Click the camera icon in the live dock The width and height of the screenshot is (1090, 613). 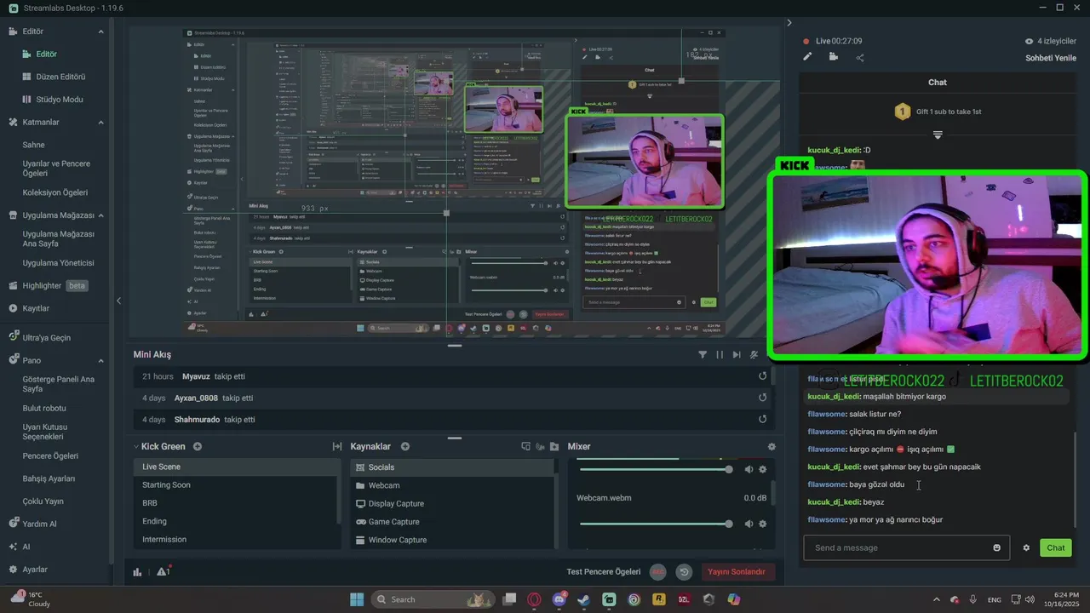tap(833, 57)
